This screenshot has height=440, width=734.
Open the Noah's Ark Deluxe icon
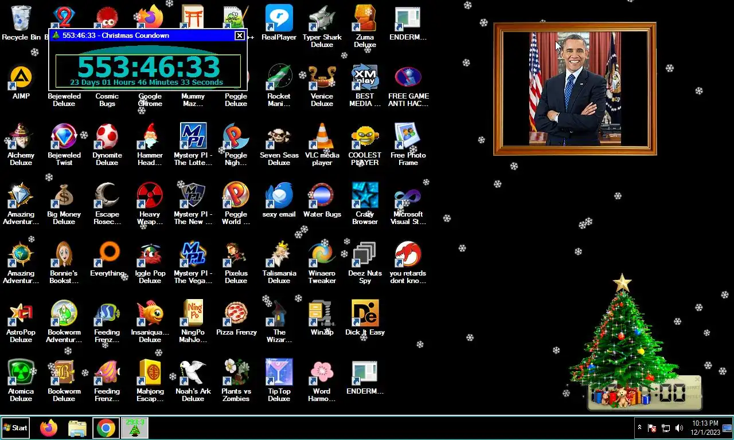coord(193,380)
